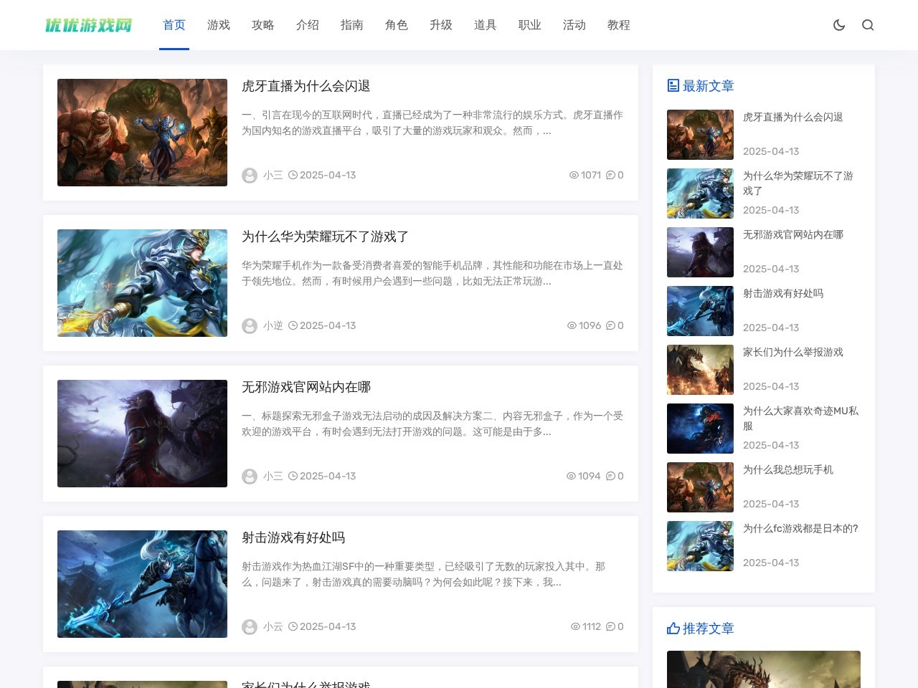Click the 推荐文章 thumbs-up icon
The height and width of the screenshot is (688, 918).
tap(673, 628)
